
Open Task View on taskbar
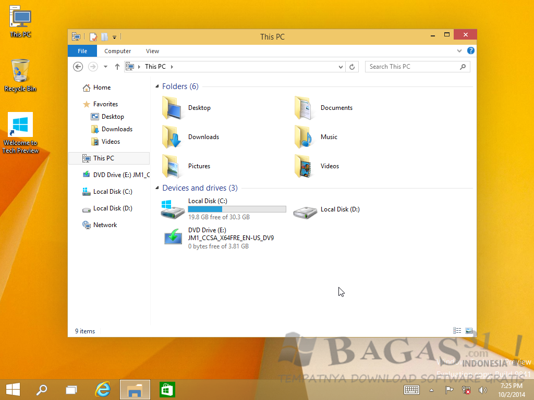pyautogui.click(x=71, y=390)
